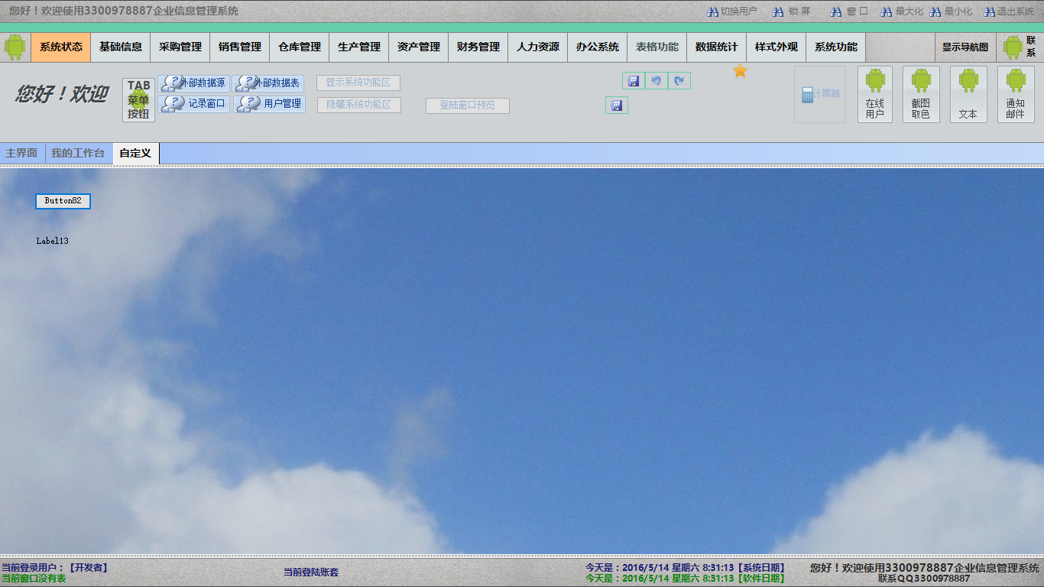1044x587 pixels.
Task: Switch to the 我的工作台 tab
Action: [78, 154]
